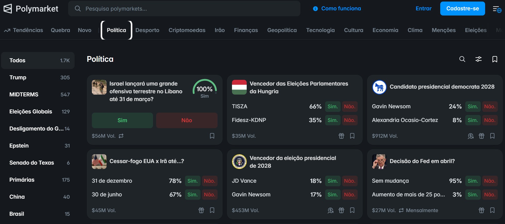Open the 'Cessar-fogo EUA x Irã até...?' market
Image resolution: width=505 pixels, height=224 pixels.
point(146,161)
